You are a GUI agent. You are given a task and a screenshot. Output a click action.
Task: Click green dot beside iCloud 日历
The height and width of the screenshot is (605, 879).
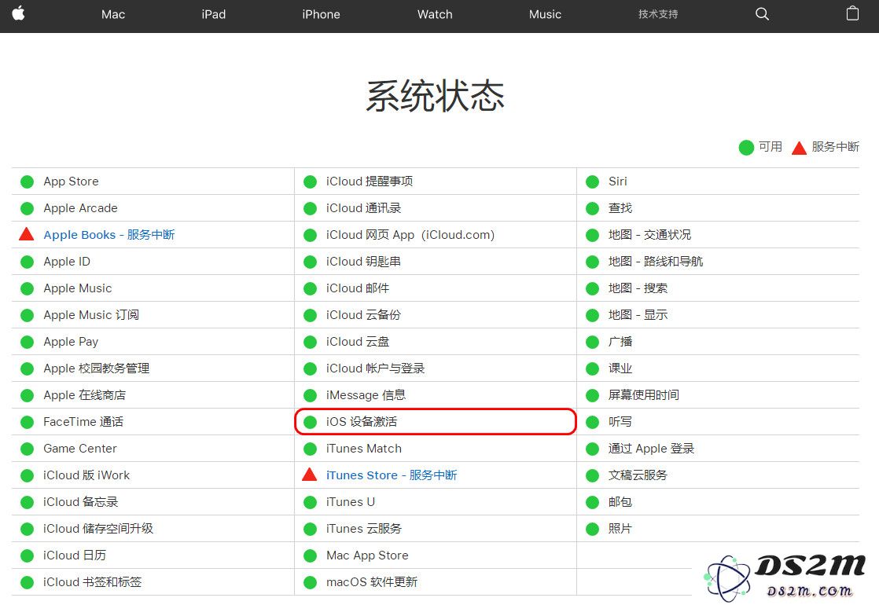click(27, 555)
